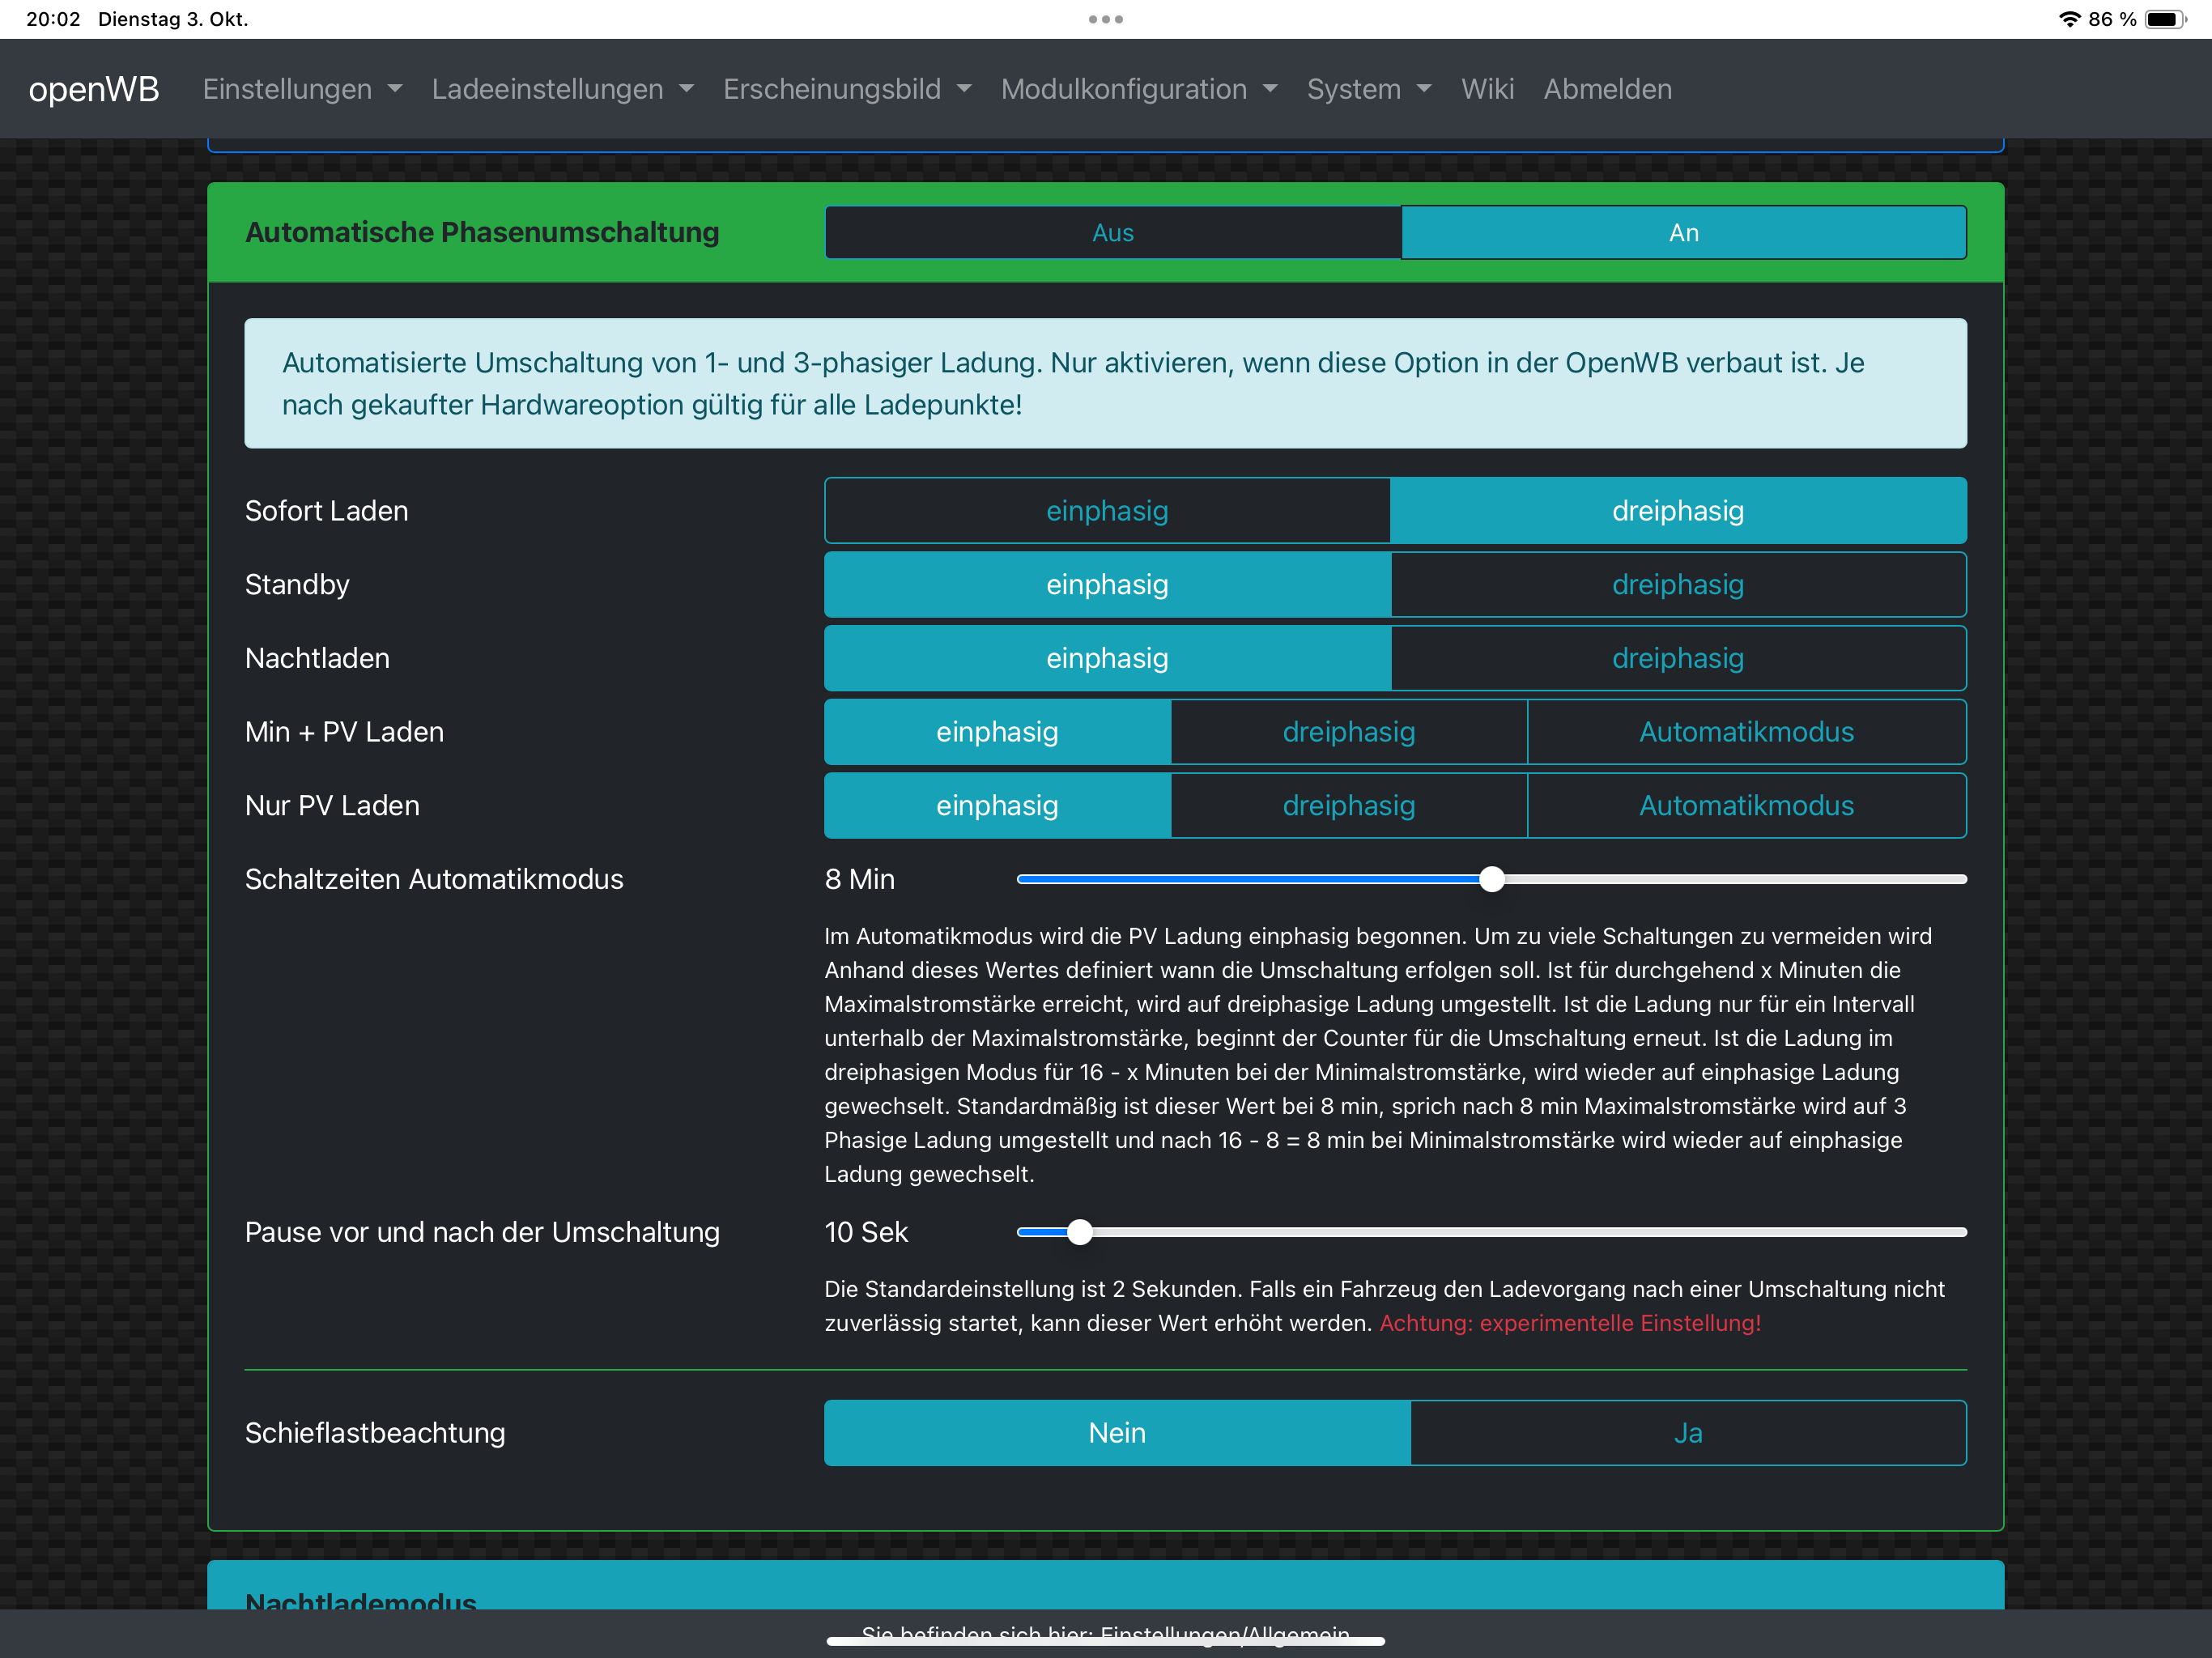Switch Standby to dreiphasig
The height and width of the screenshot is (1658, 2212).
[1677, 585]
